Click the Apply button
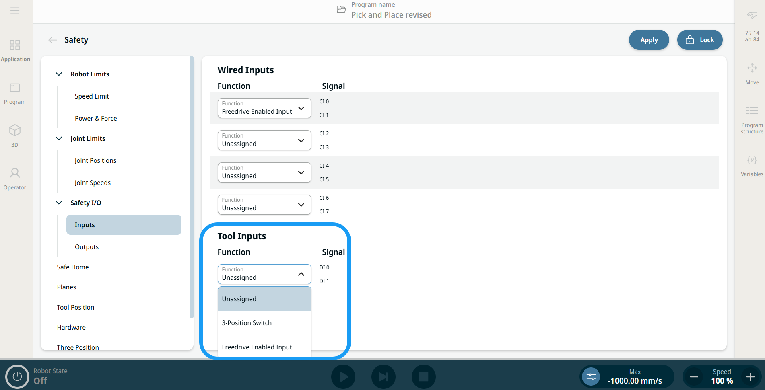The height and width of the screenshot is (390, 765). (649, 40)
